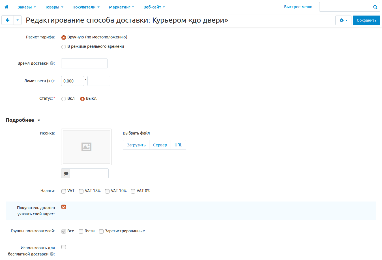Set status to Вкл.
This screenshot has height=260, width=382.
pyautogui.click(x=64, y=99)
